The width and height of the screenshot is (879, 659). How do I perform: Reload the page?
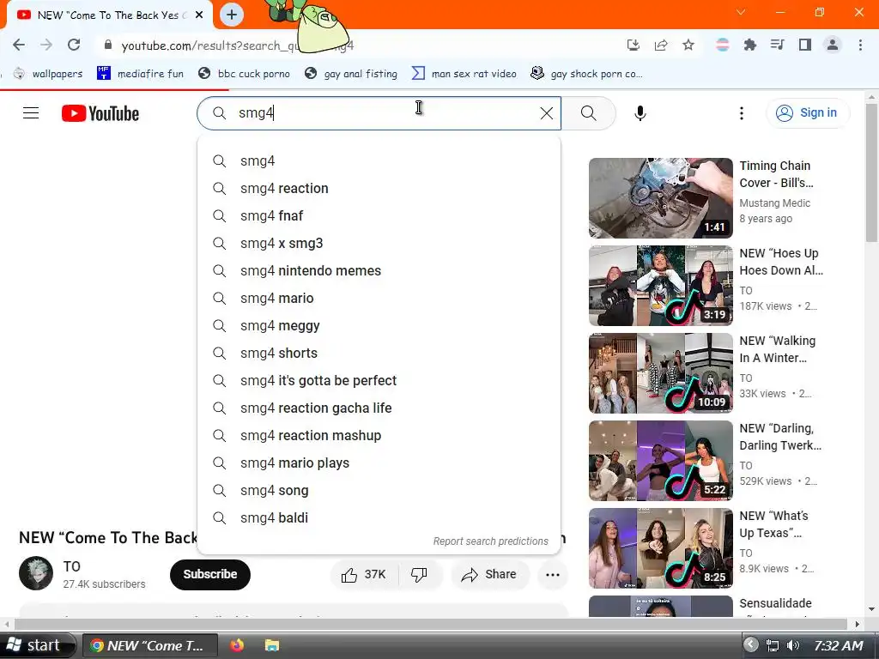click(x=74, y=45)
